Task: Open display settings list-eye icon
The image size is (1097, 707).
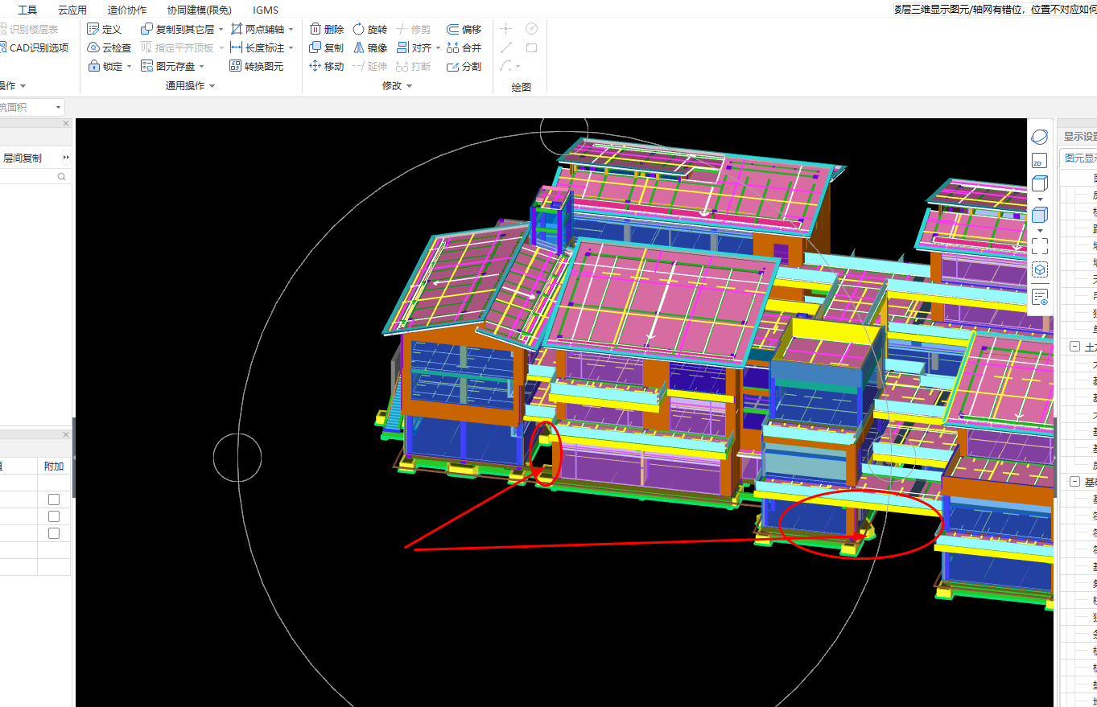Action: point(1040,297)
